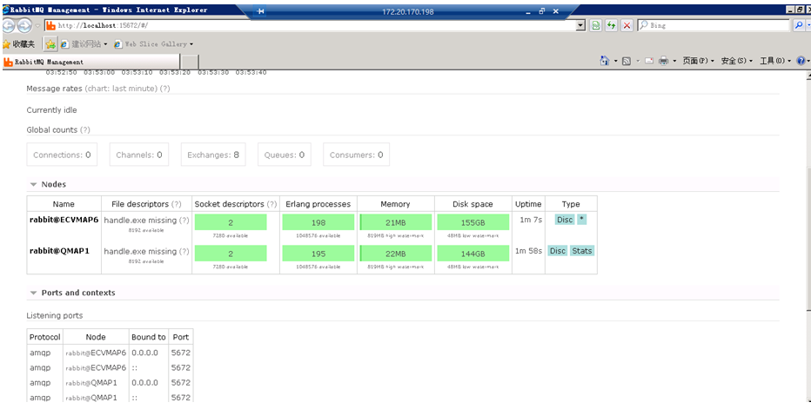Image resolution: width=811 pixels, height=409 pixels.
Task: Click the 155GB disk space value
Action: pos(473,222)
